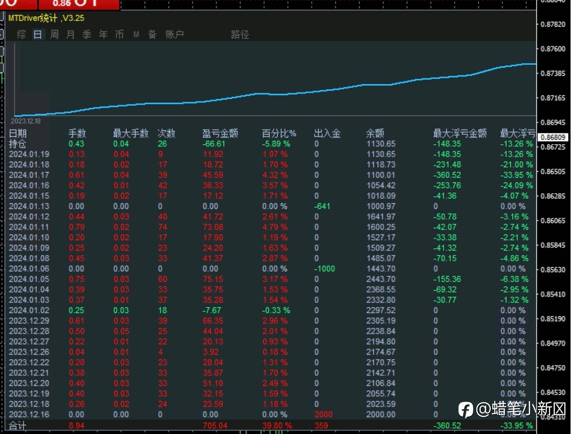Click the profit value 73.08
The image size is (572, 434).
point(213,227)
